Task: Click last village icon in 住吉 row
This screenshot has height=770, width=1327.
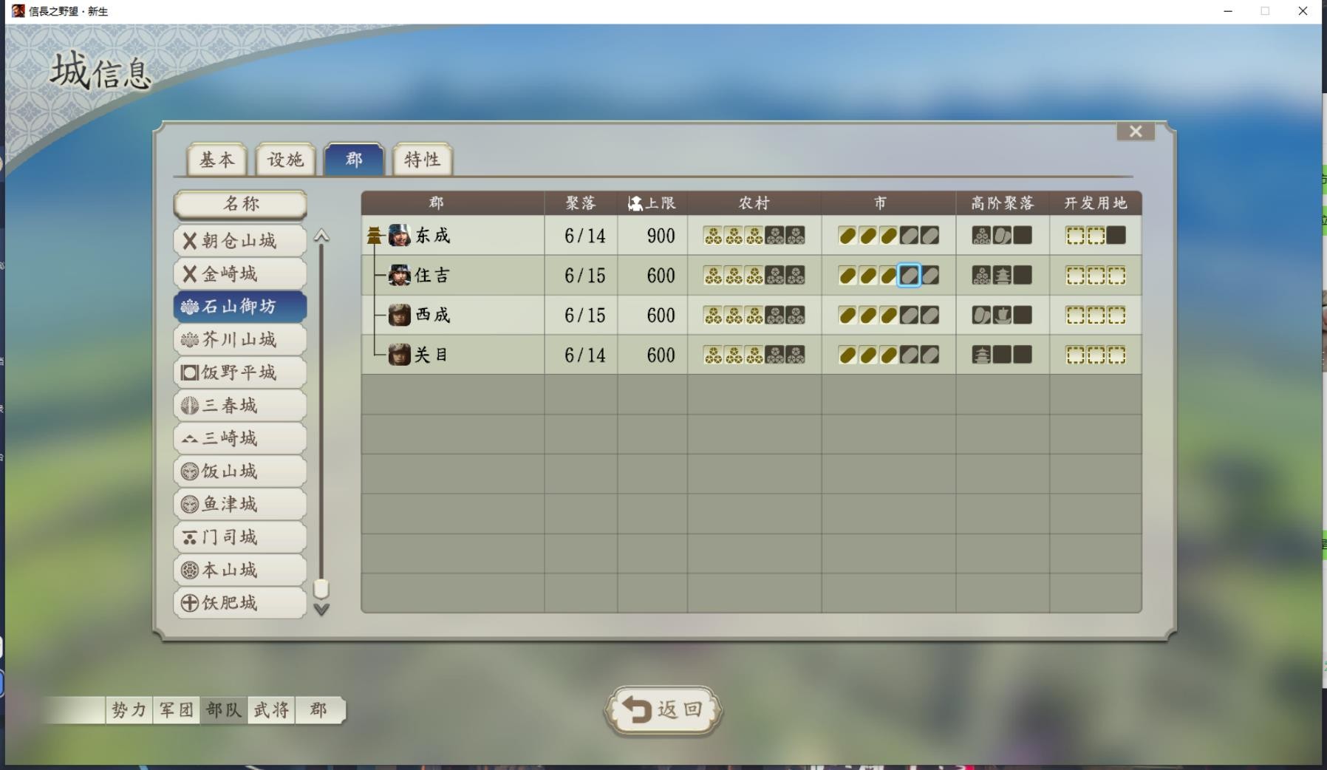Action: [x=796, y=276]
